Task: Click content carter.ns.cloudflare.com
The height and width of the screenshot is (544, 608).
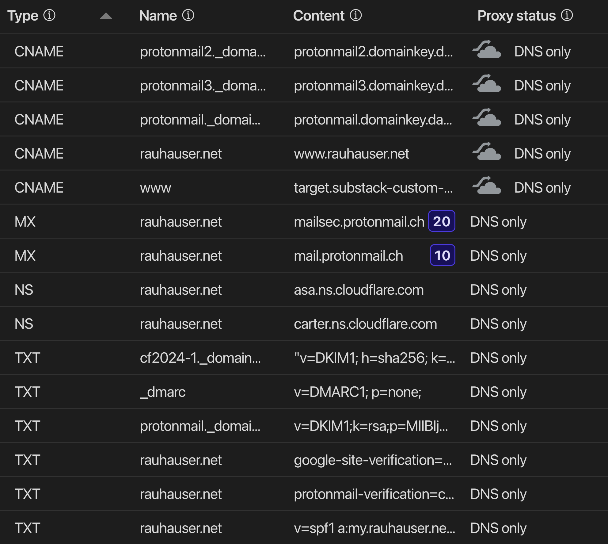Action: point(365,324)
